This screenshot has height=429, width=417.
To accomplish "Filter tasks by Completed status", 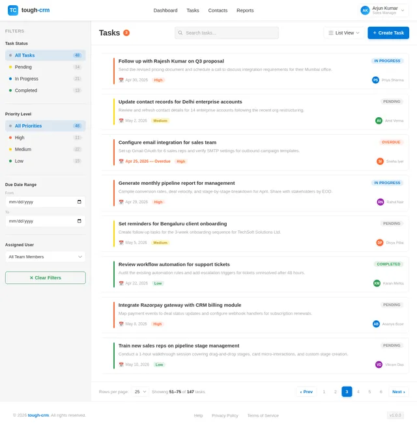I will coord(46,90).
